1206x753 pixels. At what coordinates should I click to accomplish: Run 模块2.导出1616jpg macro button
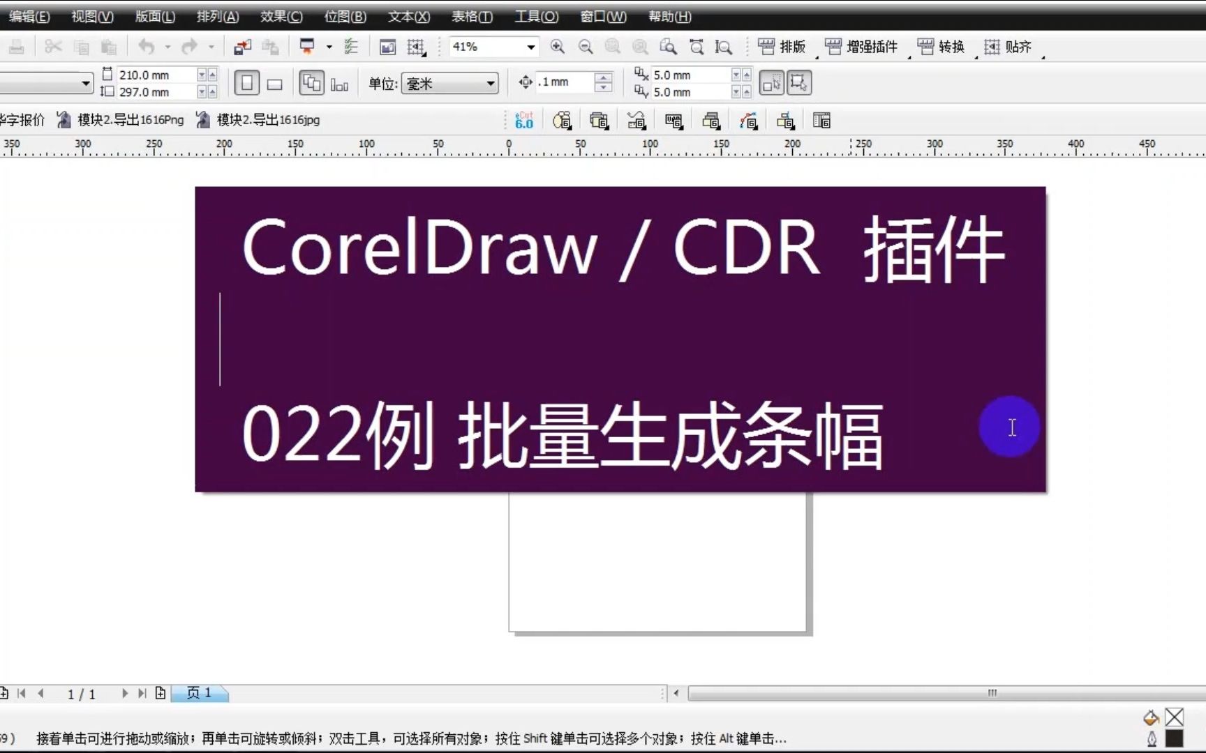tap(258, 120)
